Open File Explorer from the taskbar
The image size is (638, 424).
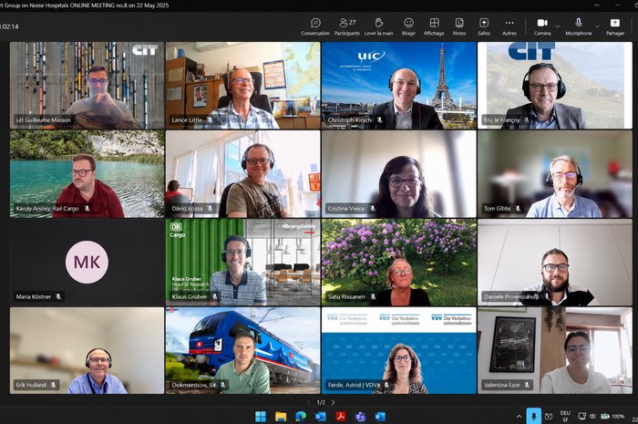pyautogui.click(x=281, y=417)
